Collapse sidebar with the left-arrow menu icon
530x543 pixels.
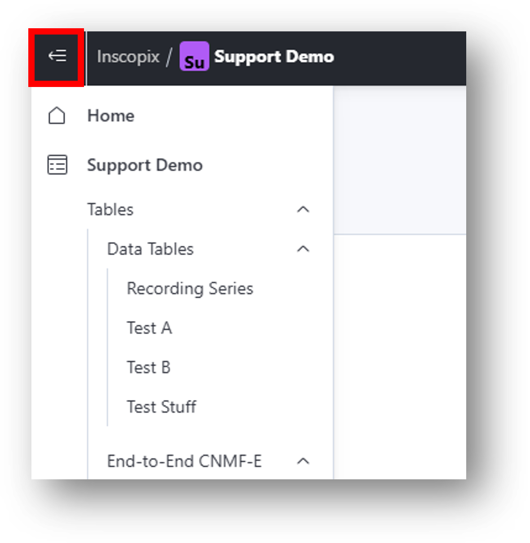[x=57, y=56]
